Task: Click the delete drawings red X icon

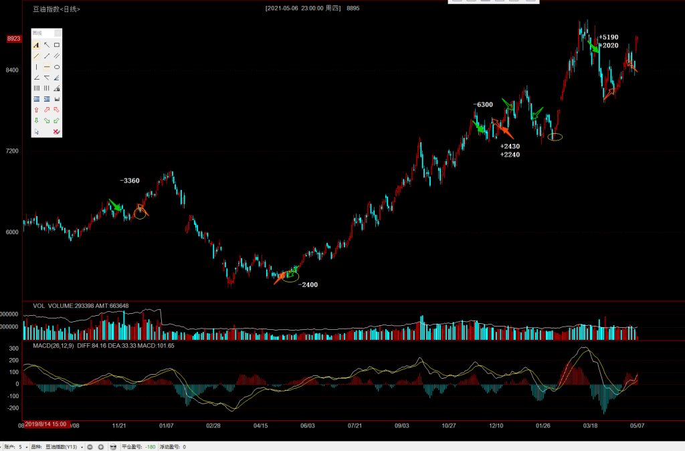Action: pos(57,132)
